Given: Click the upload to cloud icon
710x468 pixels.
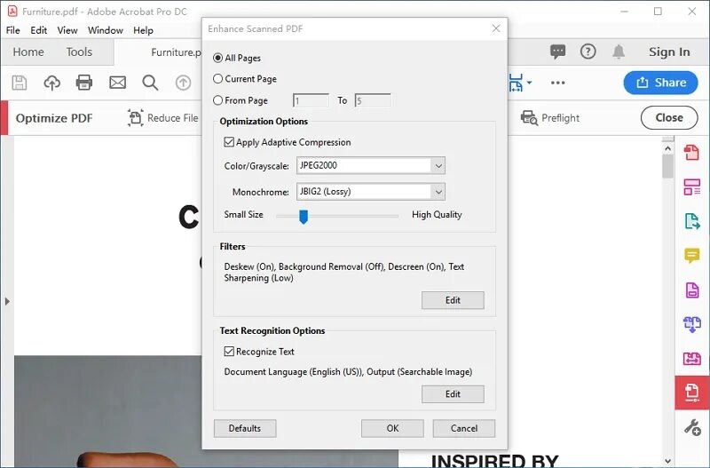Looking at the screenshot, I should coord(52,83).
